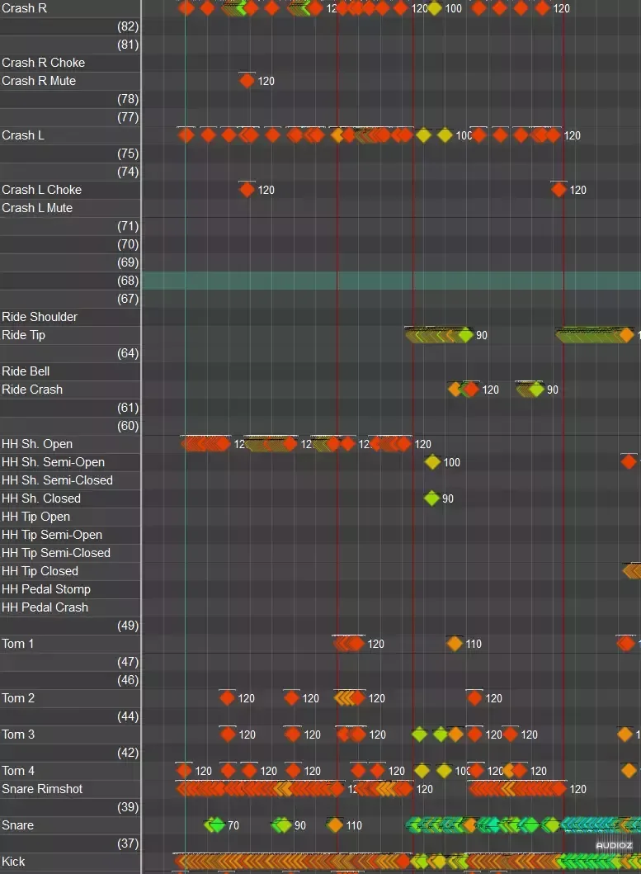Select the Crash R Mute lane label
Viewport: 641px width, 874px height.
click(x=39, y=81)
